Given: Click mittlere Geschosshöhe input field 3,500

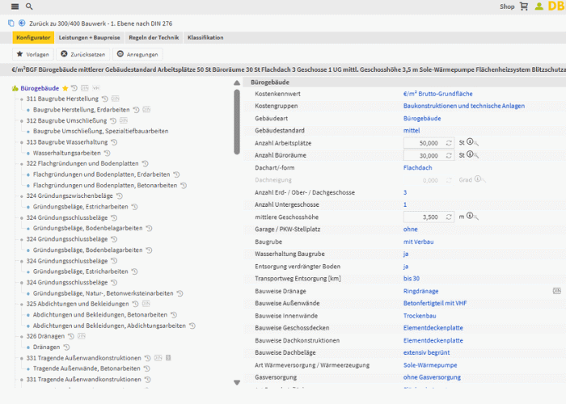Looking at the screenshot, I should [429, 217].
